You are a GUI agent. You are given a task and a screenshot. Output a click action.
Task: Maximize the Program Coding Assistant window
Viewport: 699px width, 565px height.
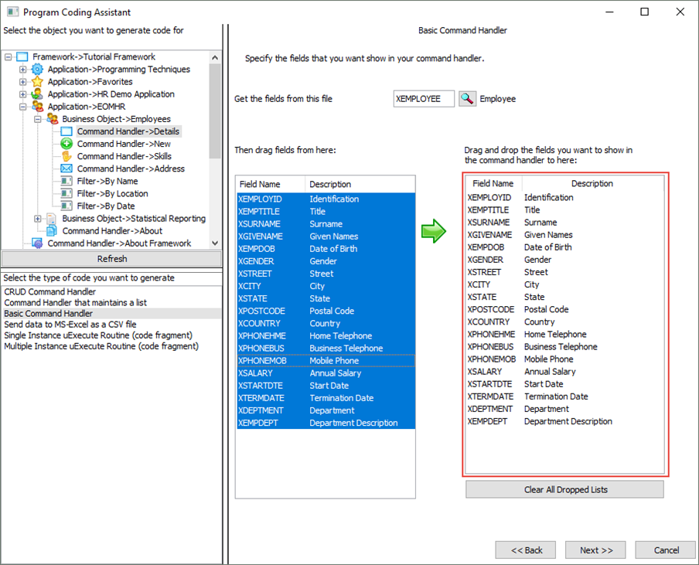[x=644, y=12]
